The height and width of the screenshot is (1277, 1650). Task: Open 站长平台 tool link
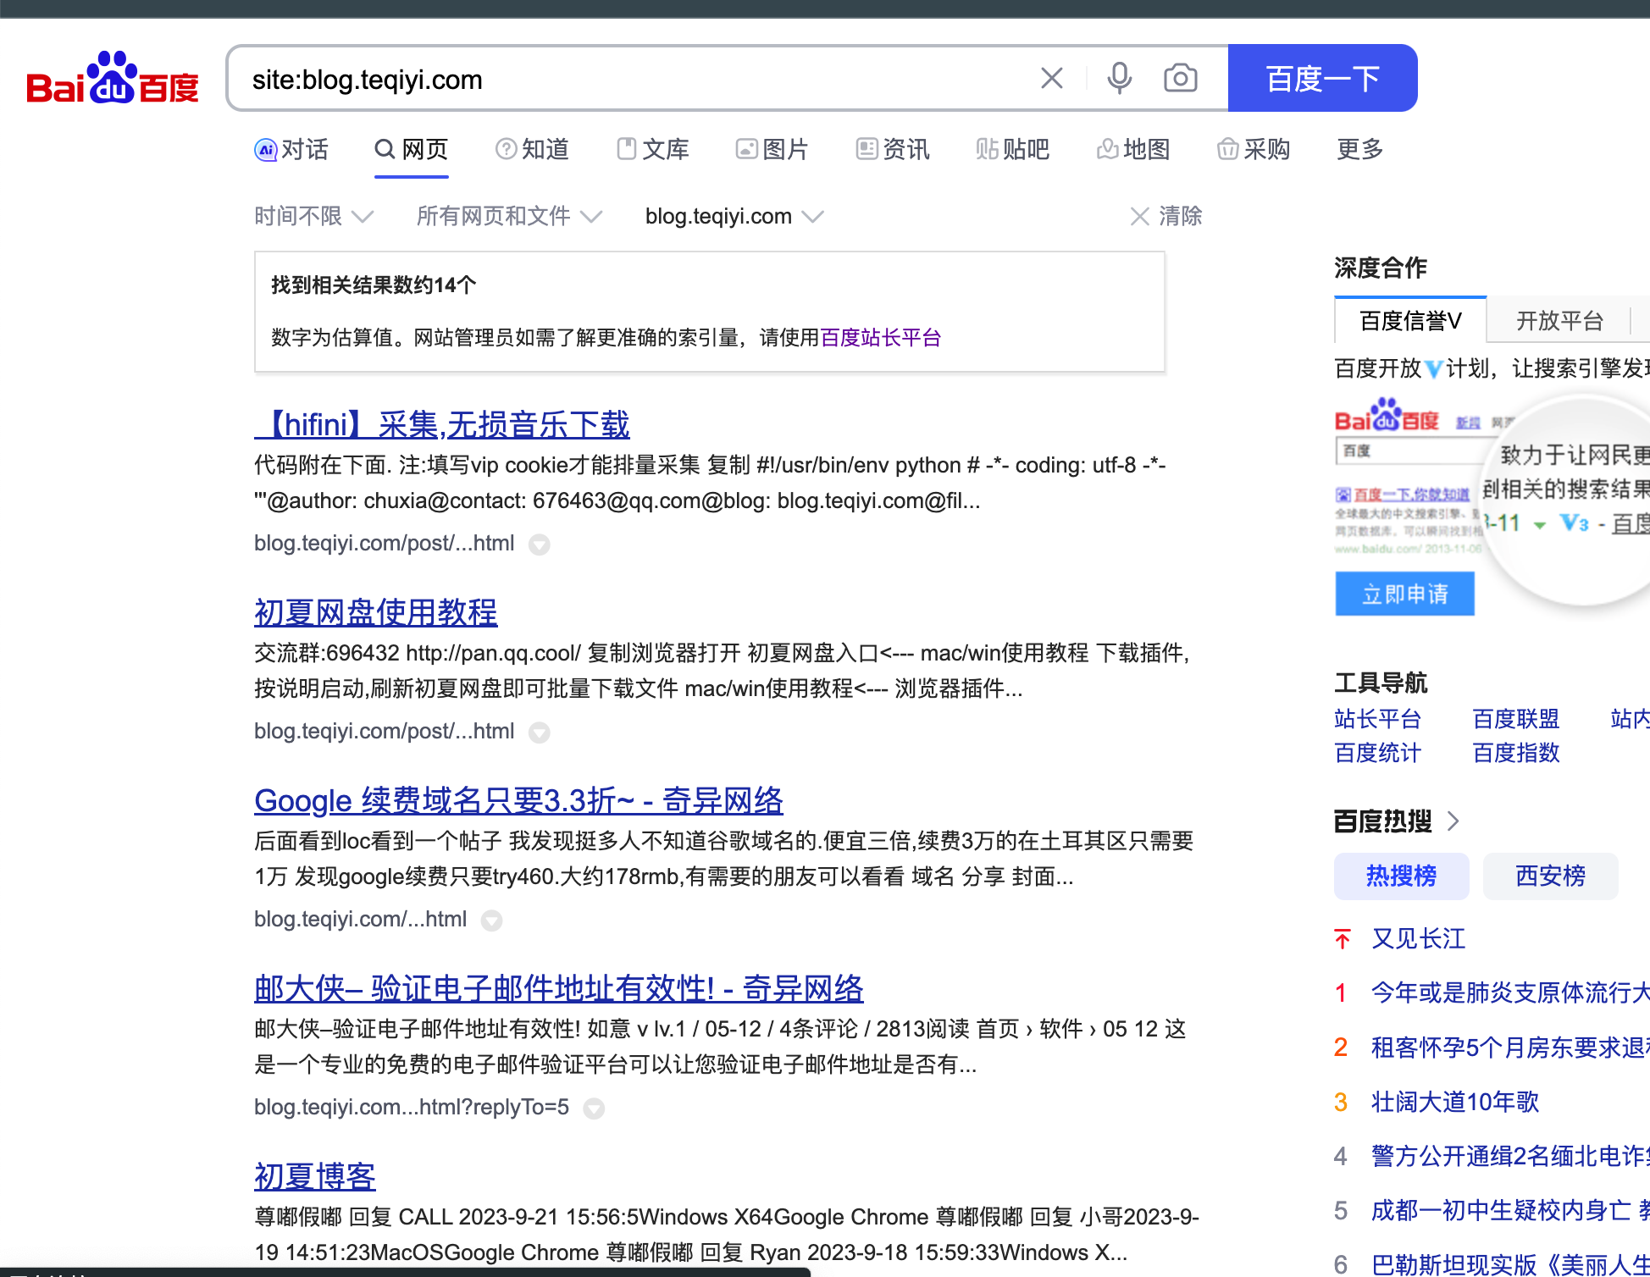tap(1377, 719)
